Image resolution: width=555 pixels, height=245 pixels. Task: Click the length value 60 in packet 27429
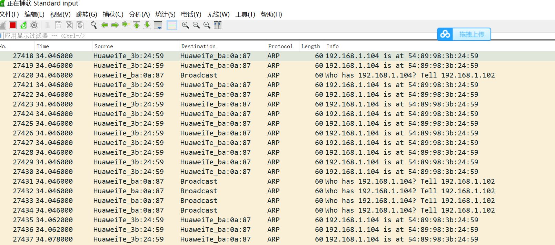(319, 162)
